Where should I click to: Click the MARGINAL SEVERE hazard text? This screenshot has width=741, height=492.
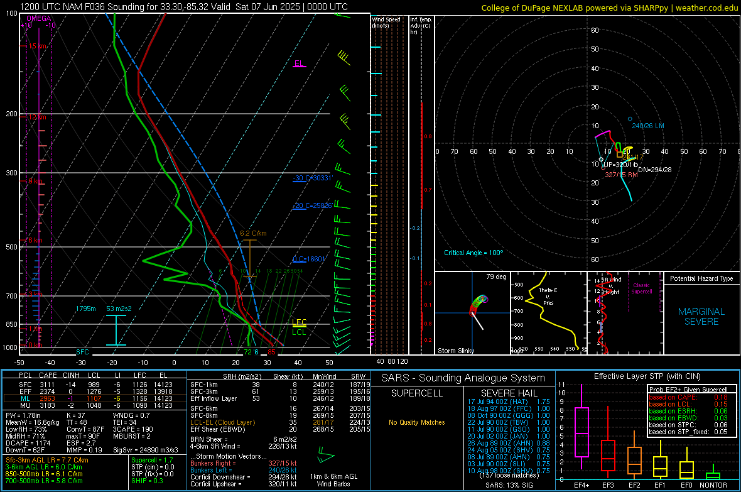pyautogui.click(x=701, y=317)
